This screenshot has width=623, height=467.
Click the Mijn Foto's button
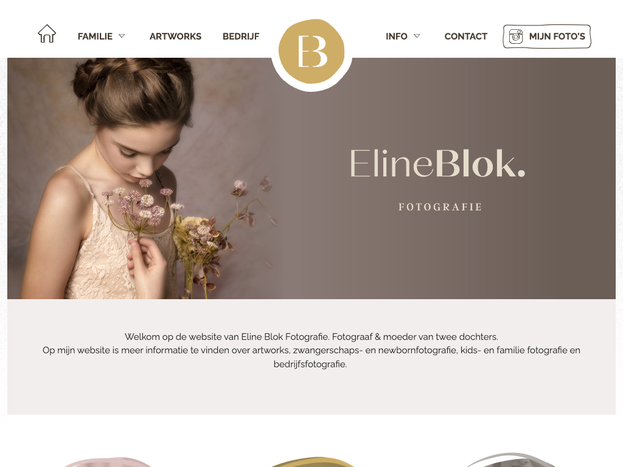[547, 36]
